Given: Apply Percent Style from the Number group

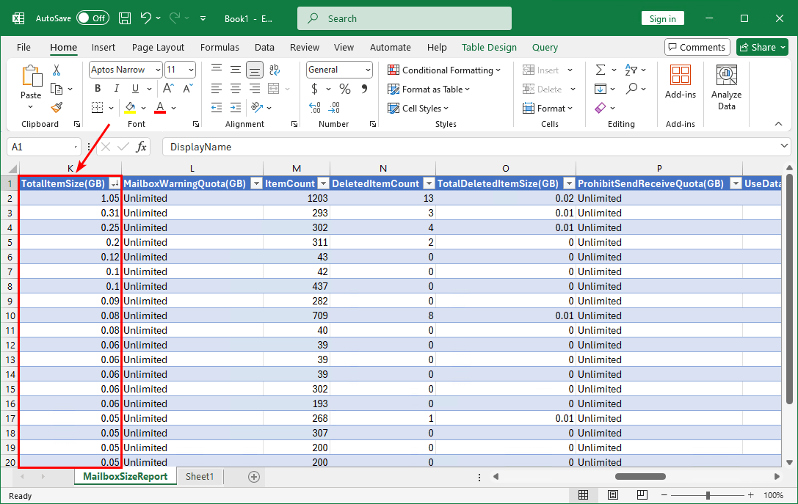Looking at the screenshot, I should [344, 89].
